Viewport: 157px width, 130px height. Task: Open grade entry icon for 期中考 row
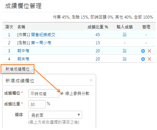[125, 51]
